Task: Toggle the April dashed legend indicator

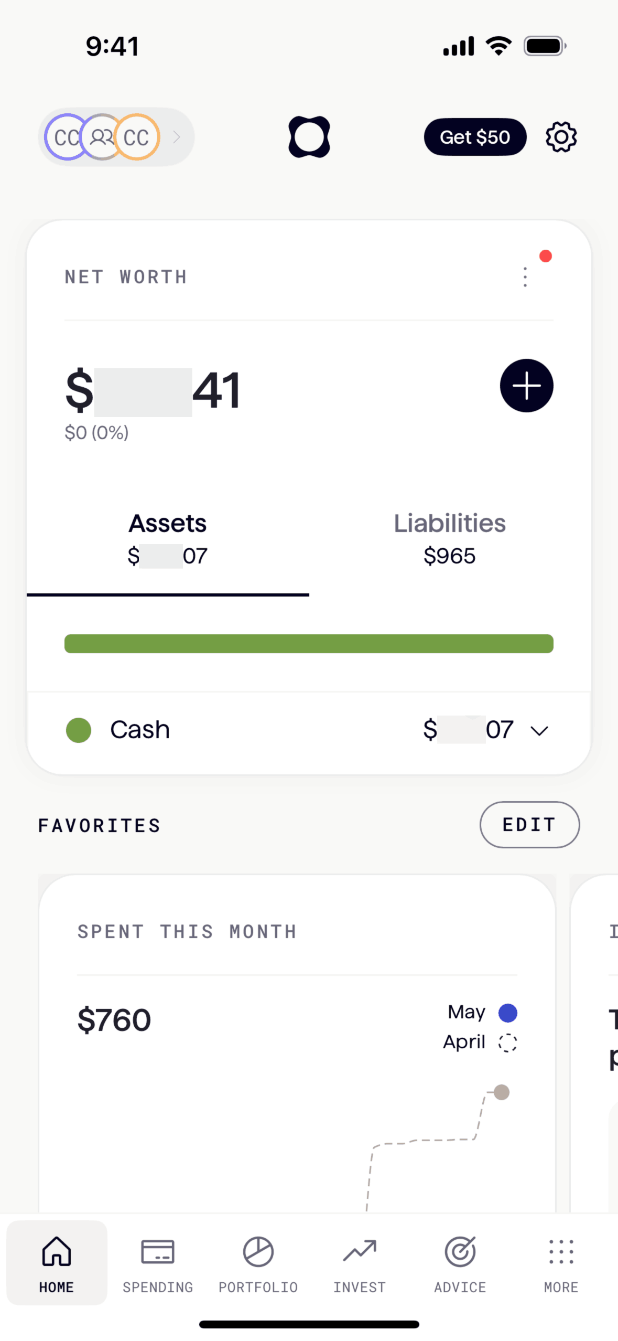Action: pyautogui.click(x=507, y=1042)
